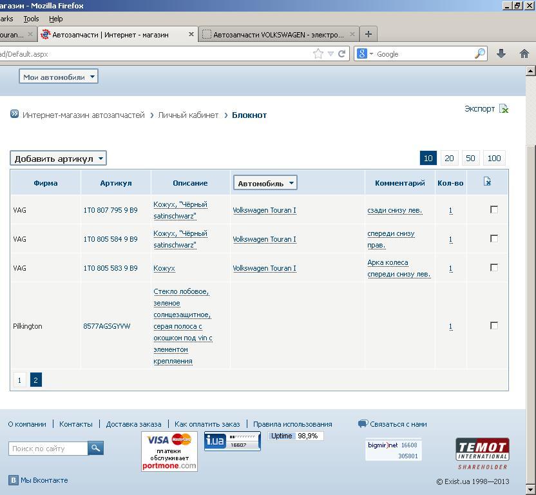The image size is (536, 495).
Task: Open the Google search engine selector icon
Action: pyautogui.click(x=365, y=53)
